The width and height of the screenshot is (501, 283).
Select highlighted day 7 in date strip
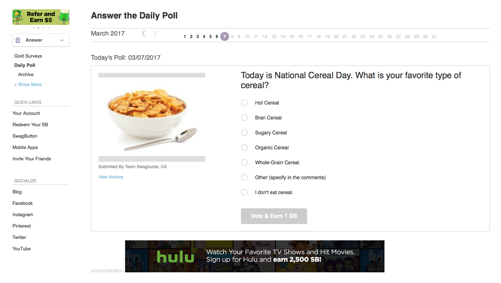pos(224,37)
